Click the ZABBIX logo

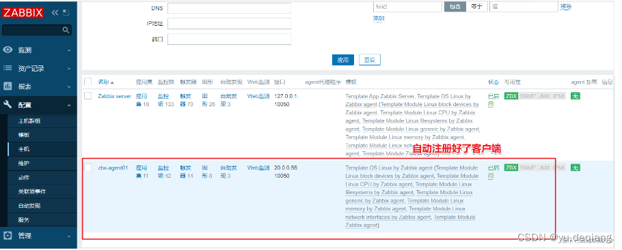point(23,13)
